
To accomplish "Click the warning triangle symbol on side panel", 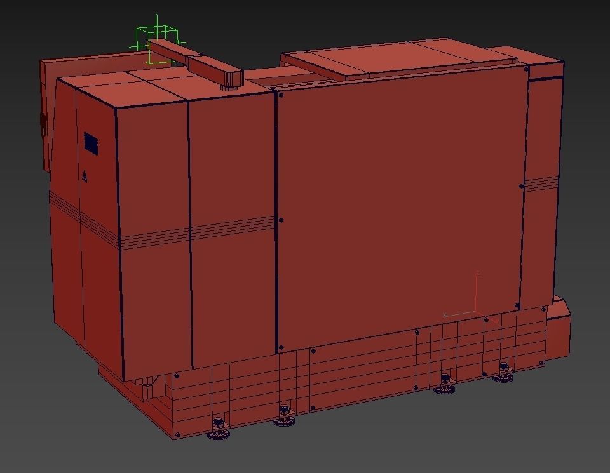I will point(85,177).
